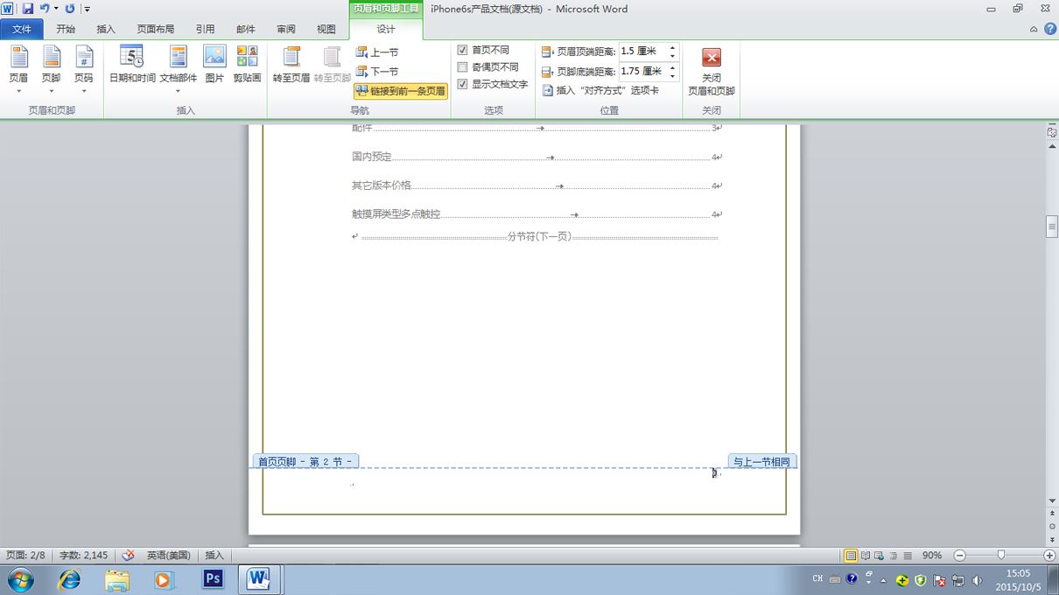Collapse the ribbon with the caret icon
This screenshot has height=595, width=1059.
pyautogui.click(x=1034, y=29)
